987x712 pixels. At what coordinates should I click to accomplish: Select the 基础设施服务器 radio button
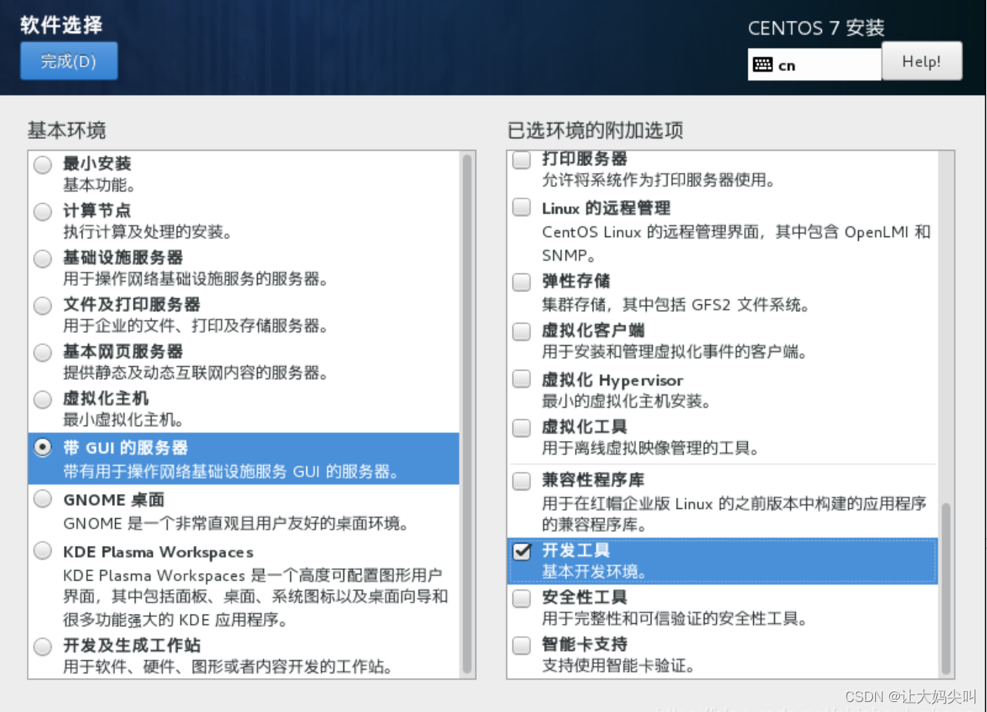pyautogui.click(x=43, y=259)
